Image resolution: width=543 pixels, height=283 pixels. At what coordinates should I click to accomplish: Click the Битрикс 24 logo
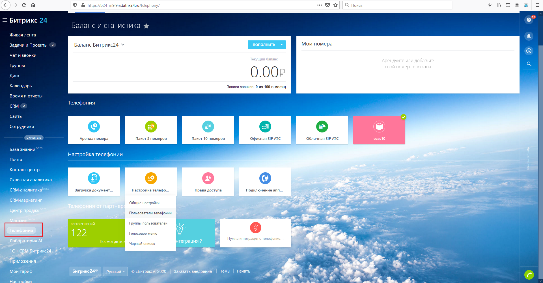tap(28, 20)
